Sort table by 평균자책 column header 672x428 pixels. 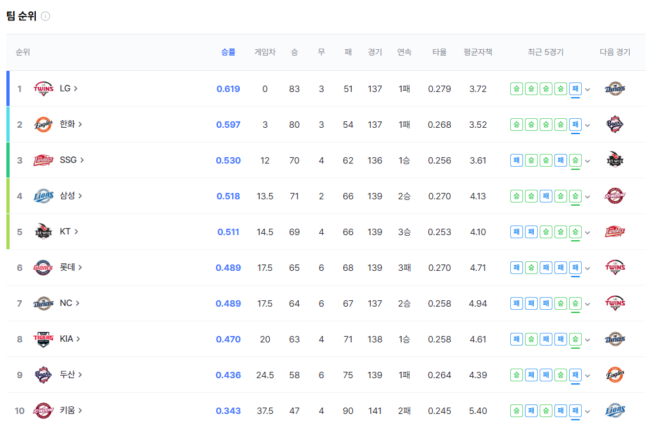[478, 52]
